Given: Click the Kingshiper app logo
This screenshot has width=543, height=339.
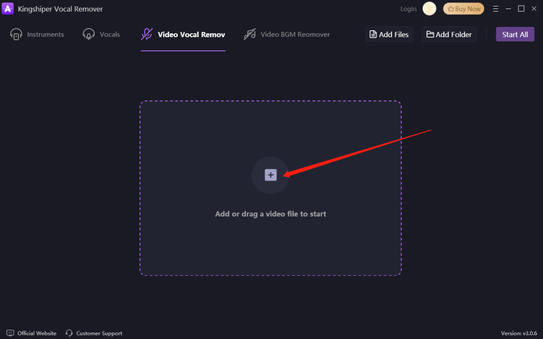Looking at the screenshot, I should click(7, 8).
